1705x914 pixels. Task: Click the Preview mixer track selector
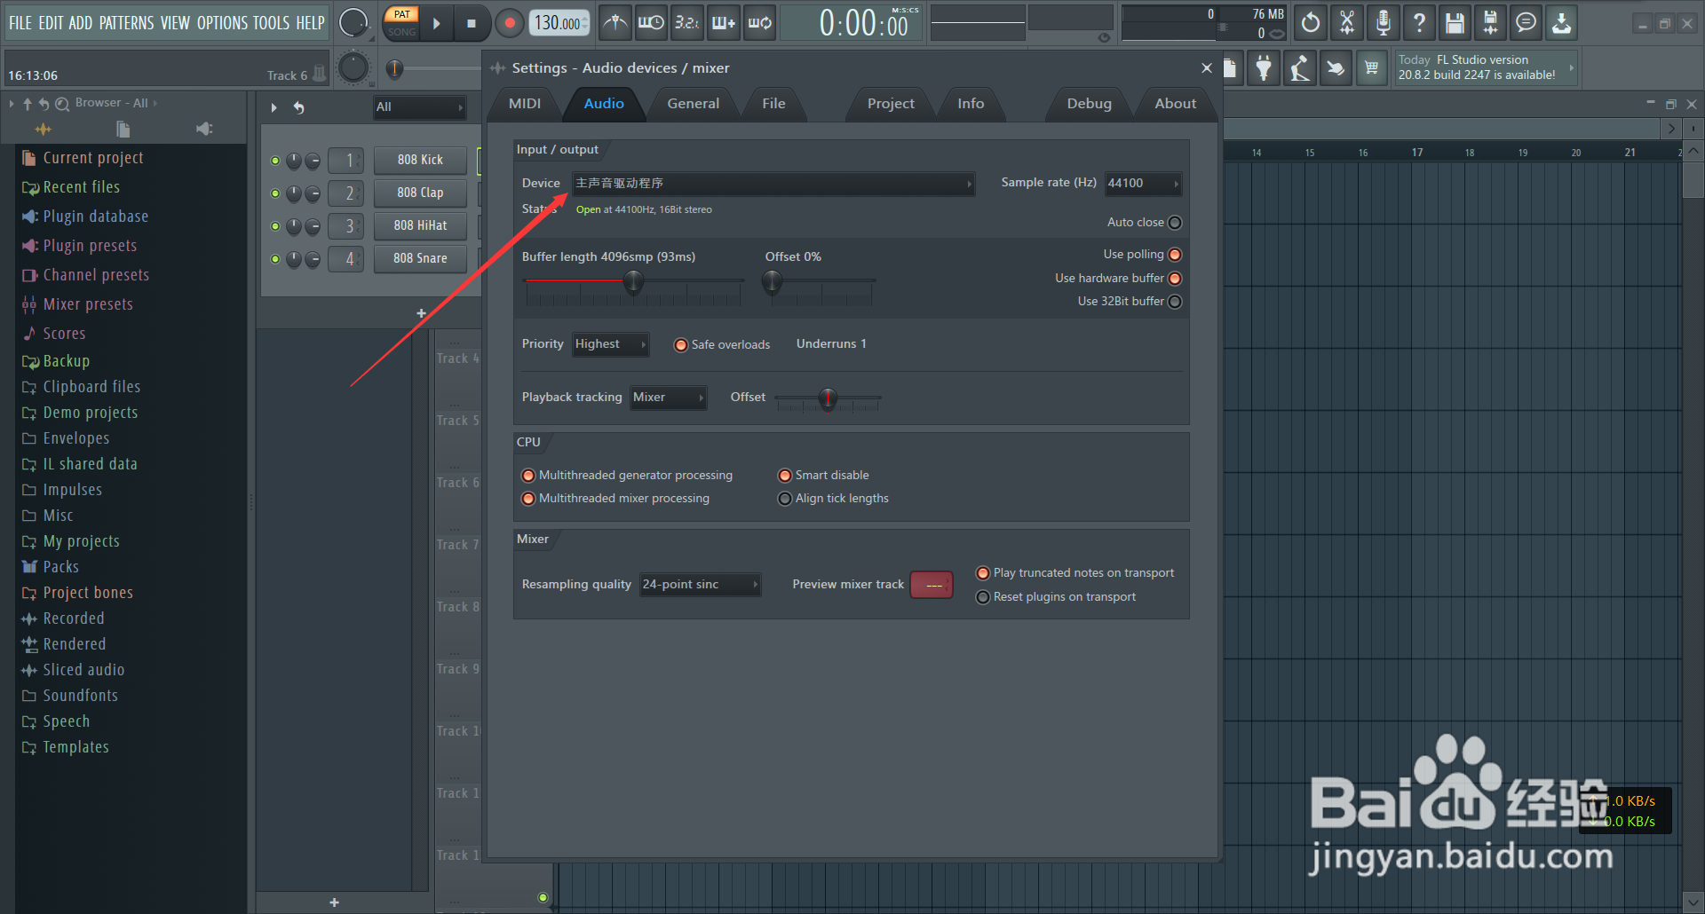point(932,585)
